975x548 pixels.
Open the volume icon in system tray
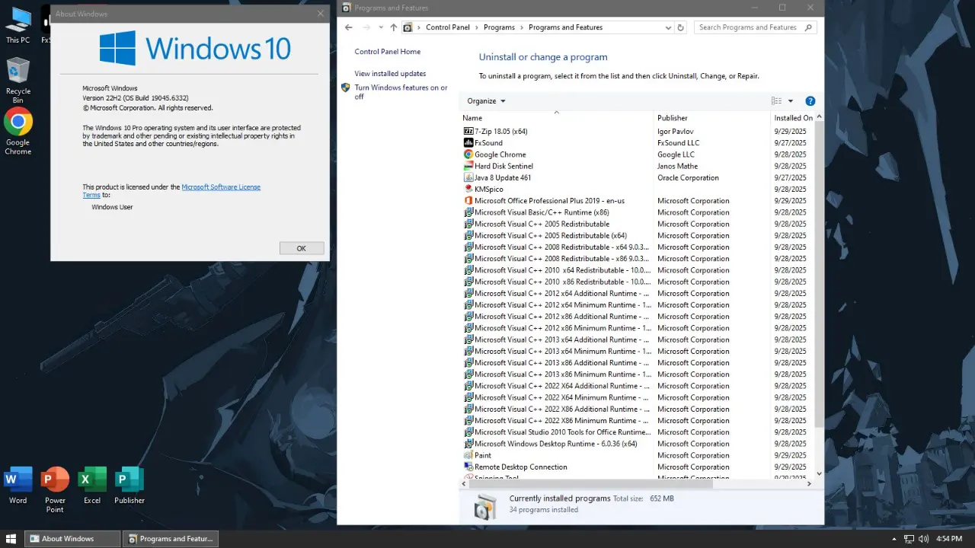coord(924,539)
